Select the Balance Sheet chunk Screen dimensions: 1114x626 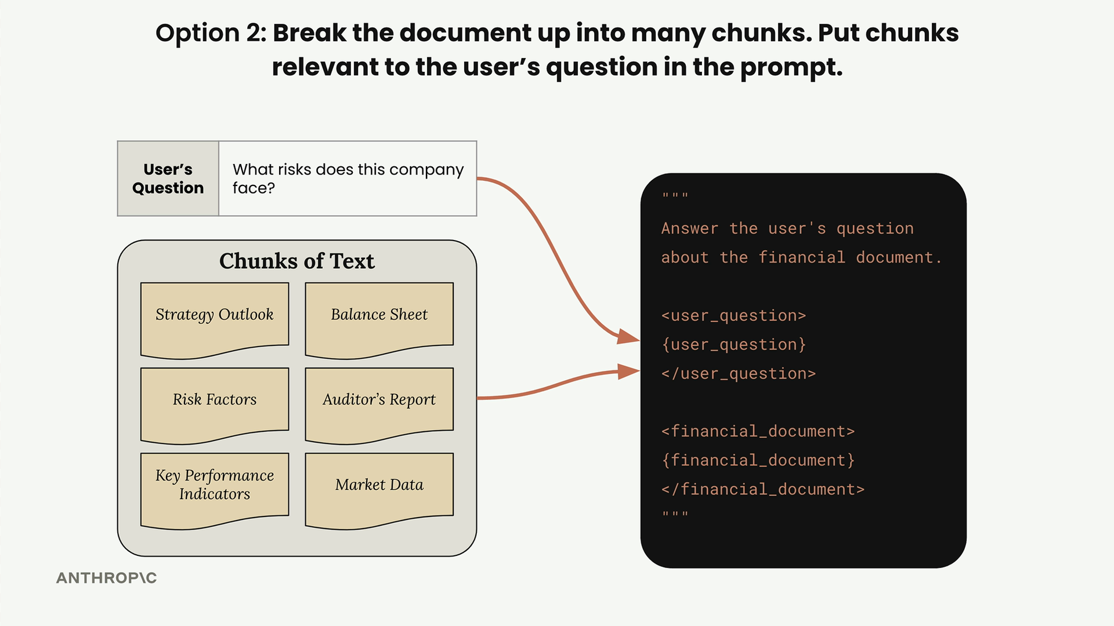click(x=379, y=321)
